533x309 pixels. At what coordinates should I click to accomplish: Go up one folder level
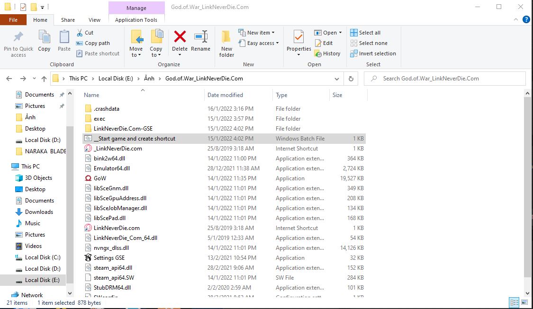tap(44, 79)
